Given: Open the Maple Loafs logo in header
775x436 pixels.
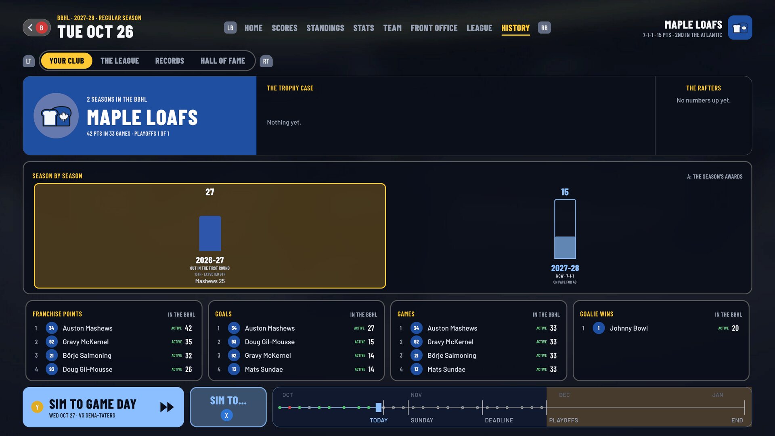Looking at the screenshot, I should click(x=740, y=27).
